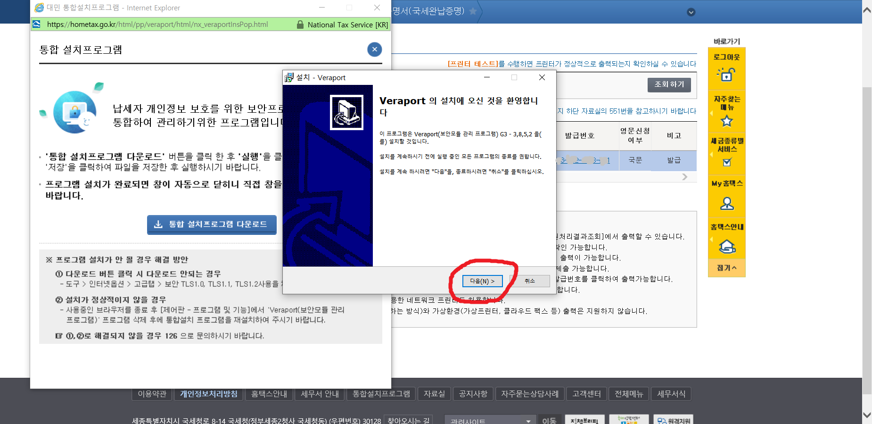Click the 발급 cell in 비고 column
Viewport: 872px width, 424px height.
[674, 160]
